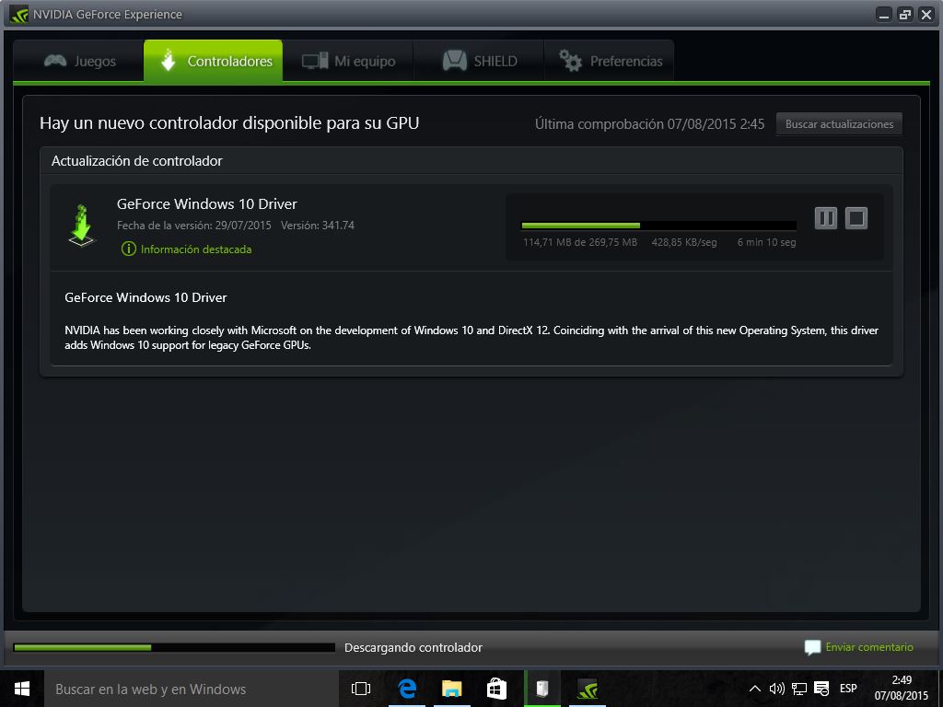Open Windows Store from taskbar
The image size is (943, 707).
pyautogui.click(x=496, y=689)
